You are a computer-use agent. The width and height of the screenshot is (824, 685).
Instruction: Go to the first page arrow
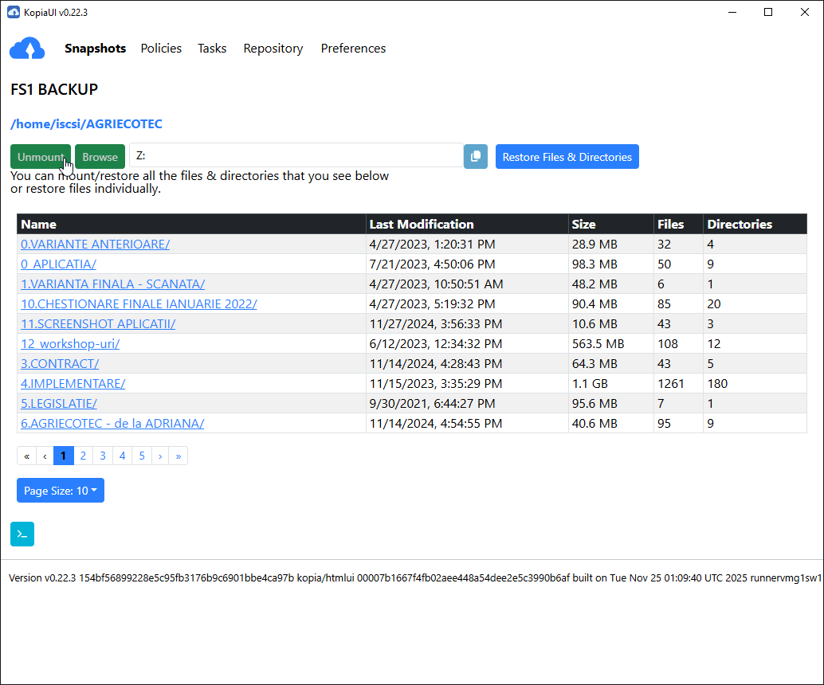point(26,456)
